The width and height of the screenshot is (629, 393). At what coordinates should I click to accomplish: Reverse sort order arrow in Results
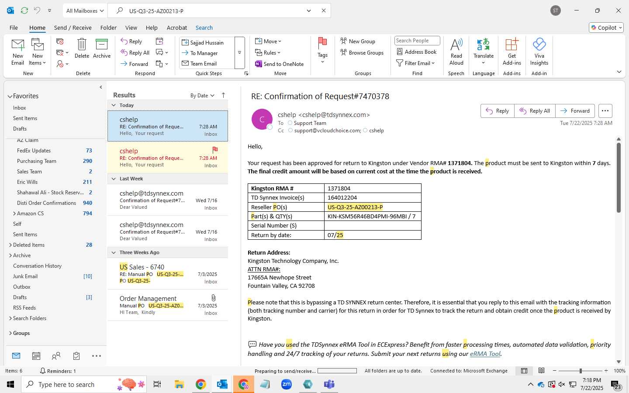tap(224, 95)
